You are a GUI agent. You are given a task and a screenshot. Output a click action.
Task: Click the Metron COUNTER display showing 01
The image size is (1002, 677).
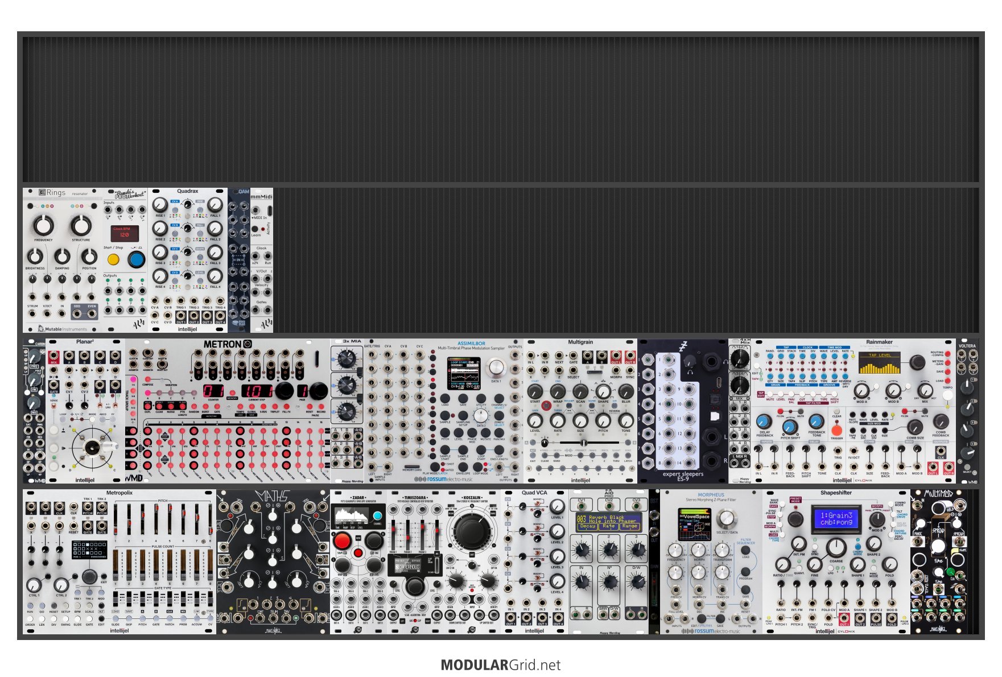pos(213,391)
